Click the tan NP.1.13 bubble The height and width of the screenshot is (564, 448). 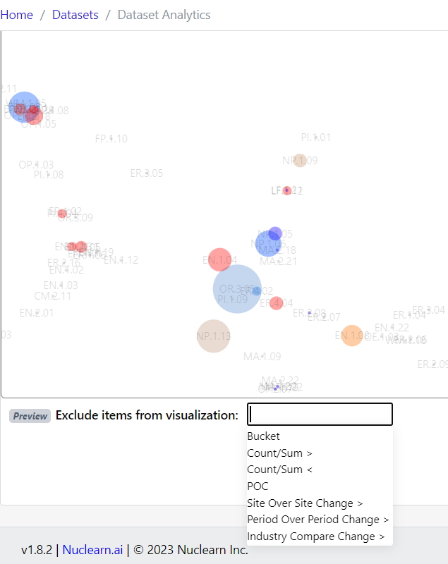coord(213,336)
